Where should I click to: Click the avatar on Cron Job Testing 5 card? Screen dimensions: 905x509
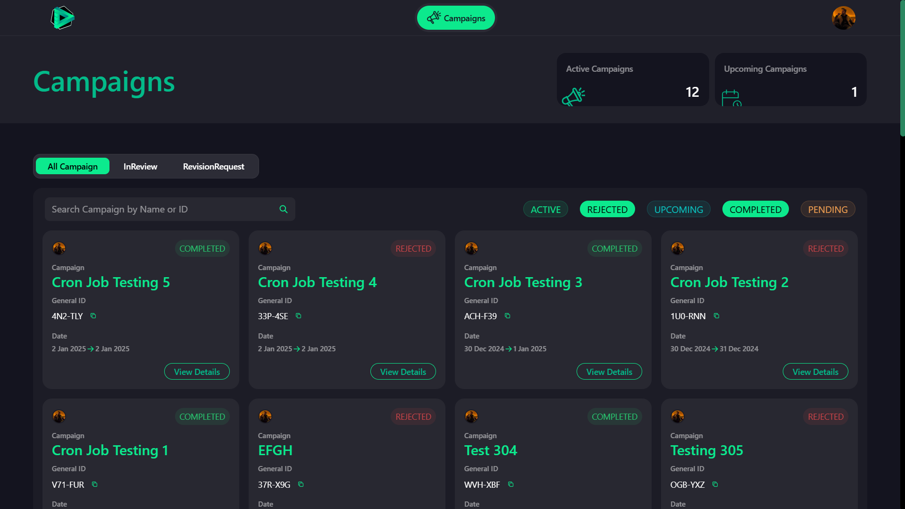pyautogui.click(x=59, y=248)
